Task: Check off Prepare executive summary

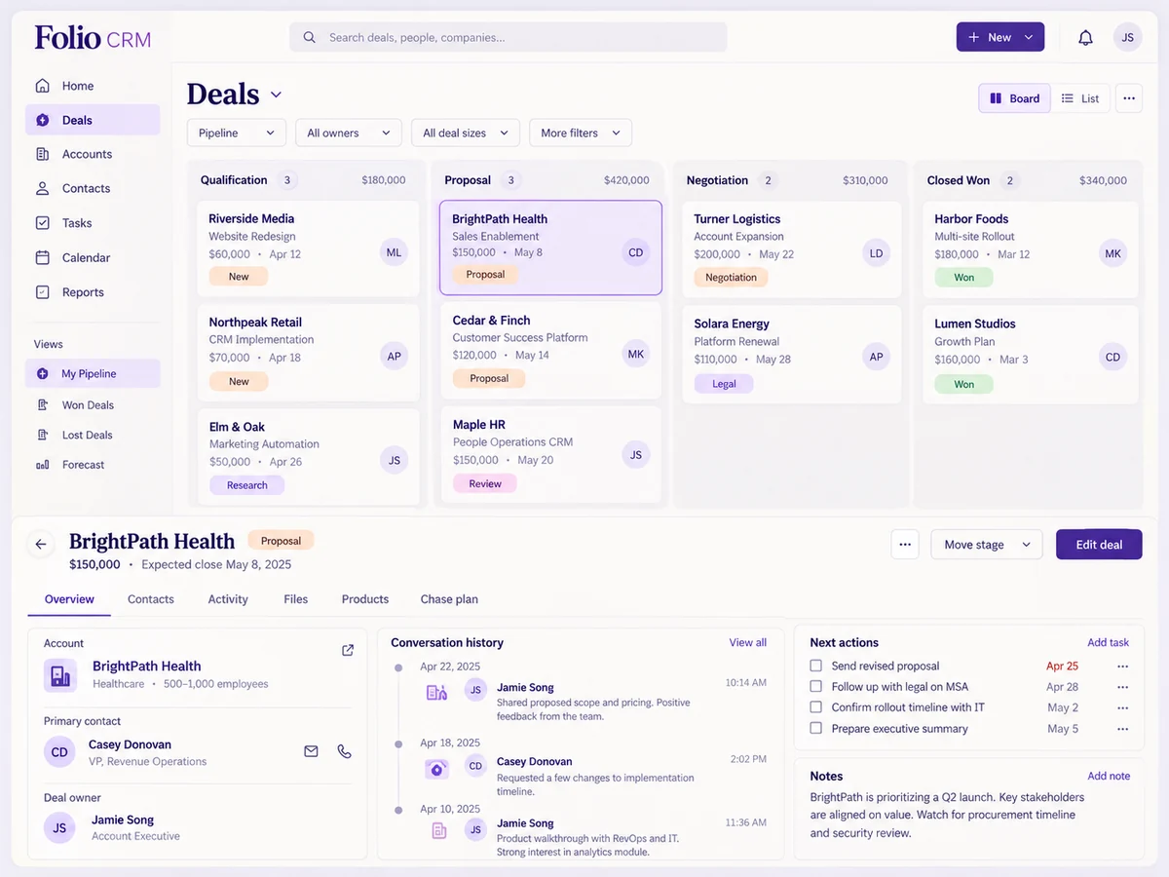Action: coord(816,728)
